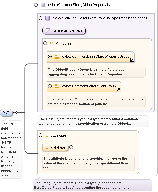The width and height of the screenshot is (158, 192).
Task: Follow the BaseObjectPropertyGroup reference arrow icon
Action: tap(132, 60)
